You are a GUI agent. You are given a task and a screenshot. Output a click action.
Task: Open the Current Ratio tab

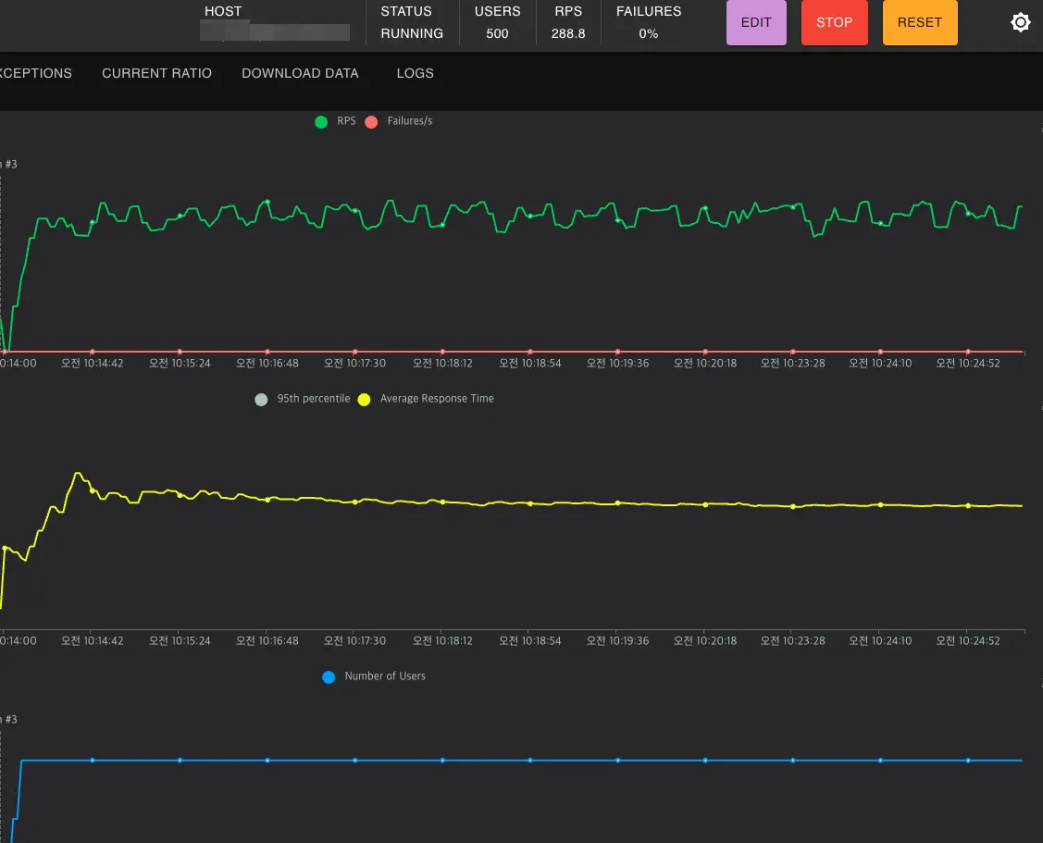(x=156, y=73)
